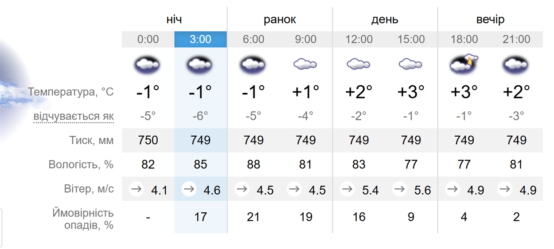Viewport: 554px width, 249px height.
Task: Click the overcast cloud icon at 15:00
Action: (x=411, y=65)
